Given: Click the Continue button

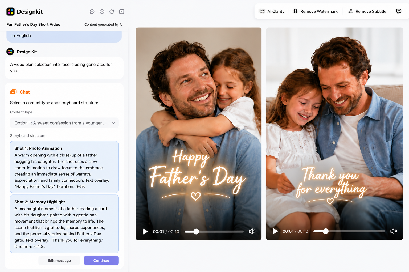Looking at the screenshot, I should click(101, 260).
